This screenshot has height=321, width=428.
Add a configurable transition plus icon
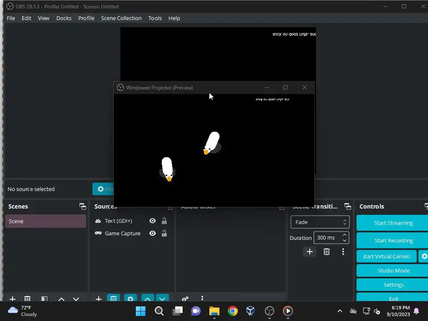(x=310, y=252)
